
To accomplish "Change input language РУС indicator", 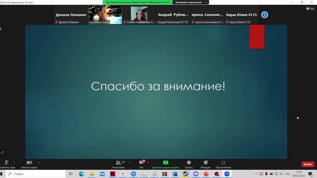I will click(288, 174).
